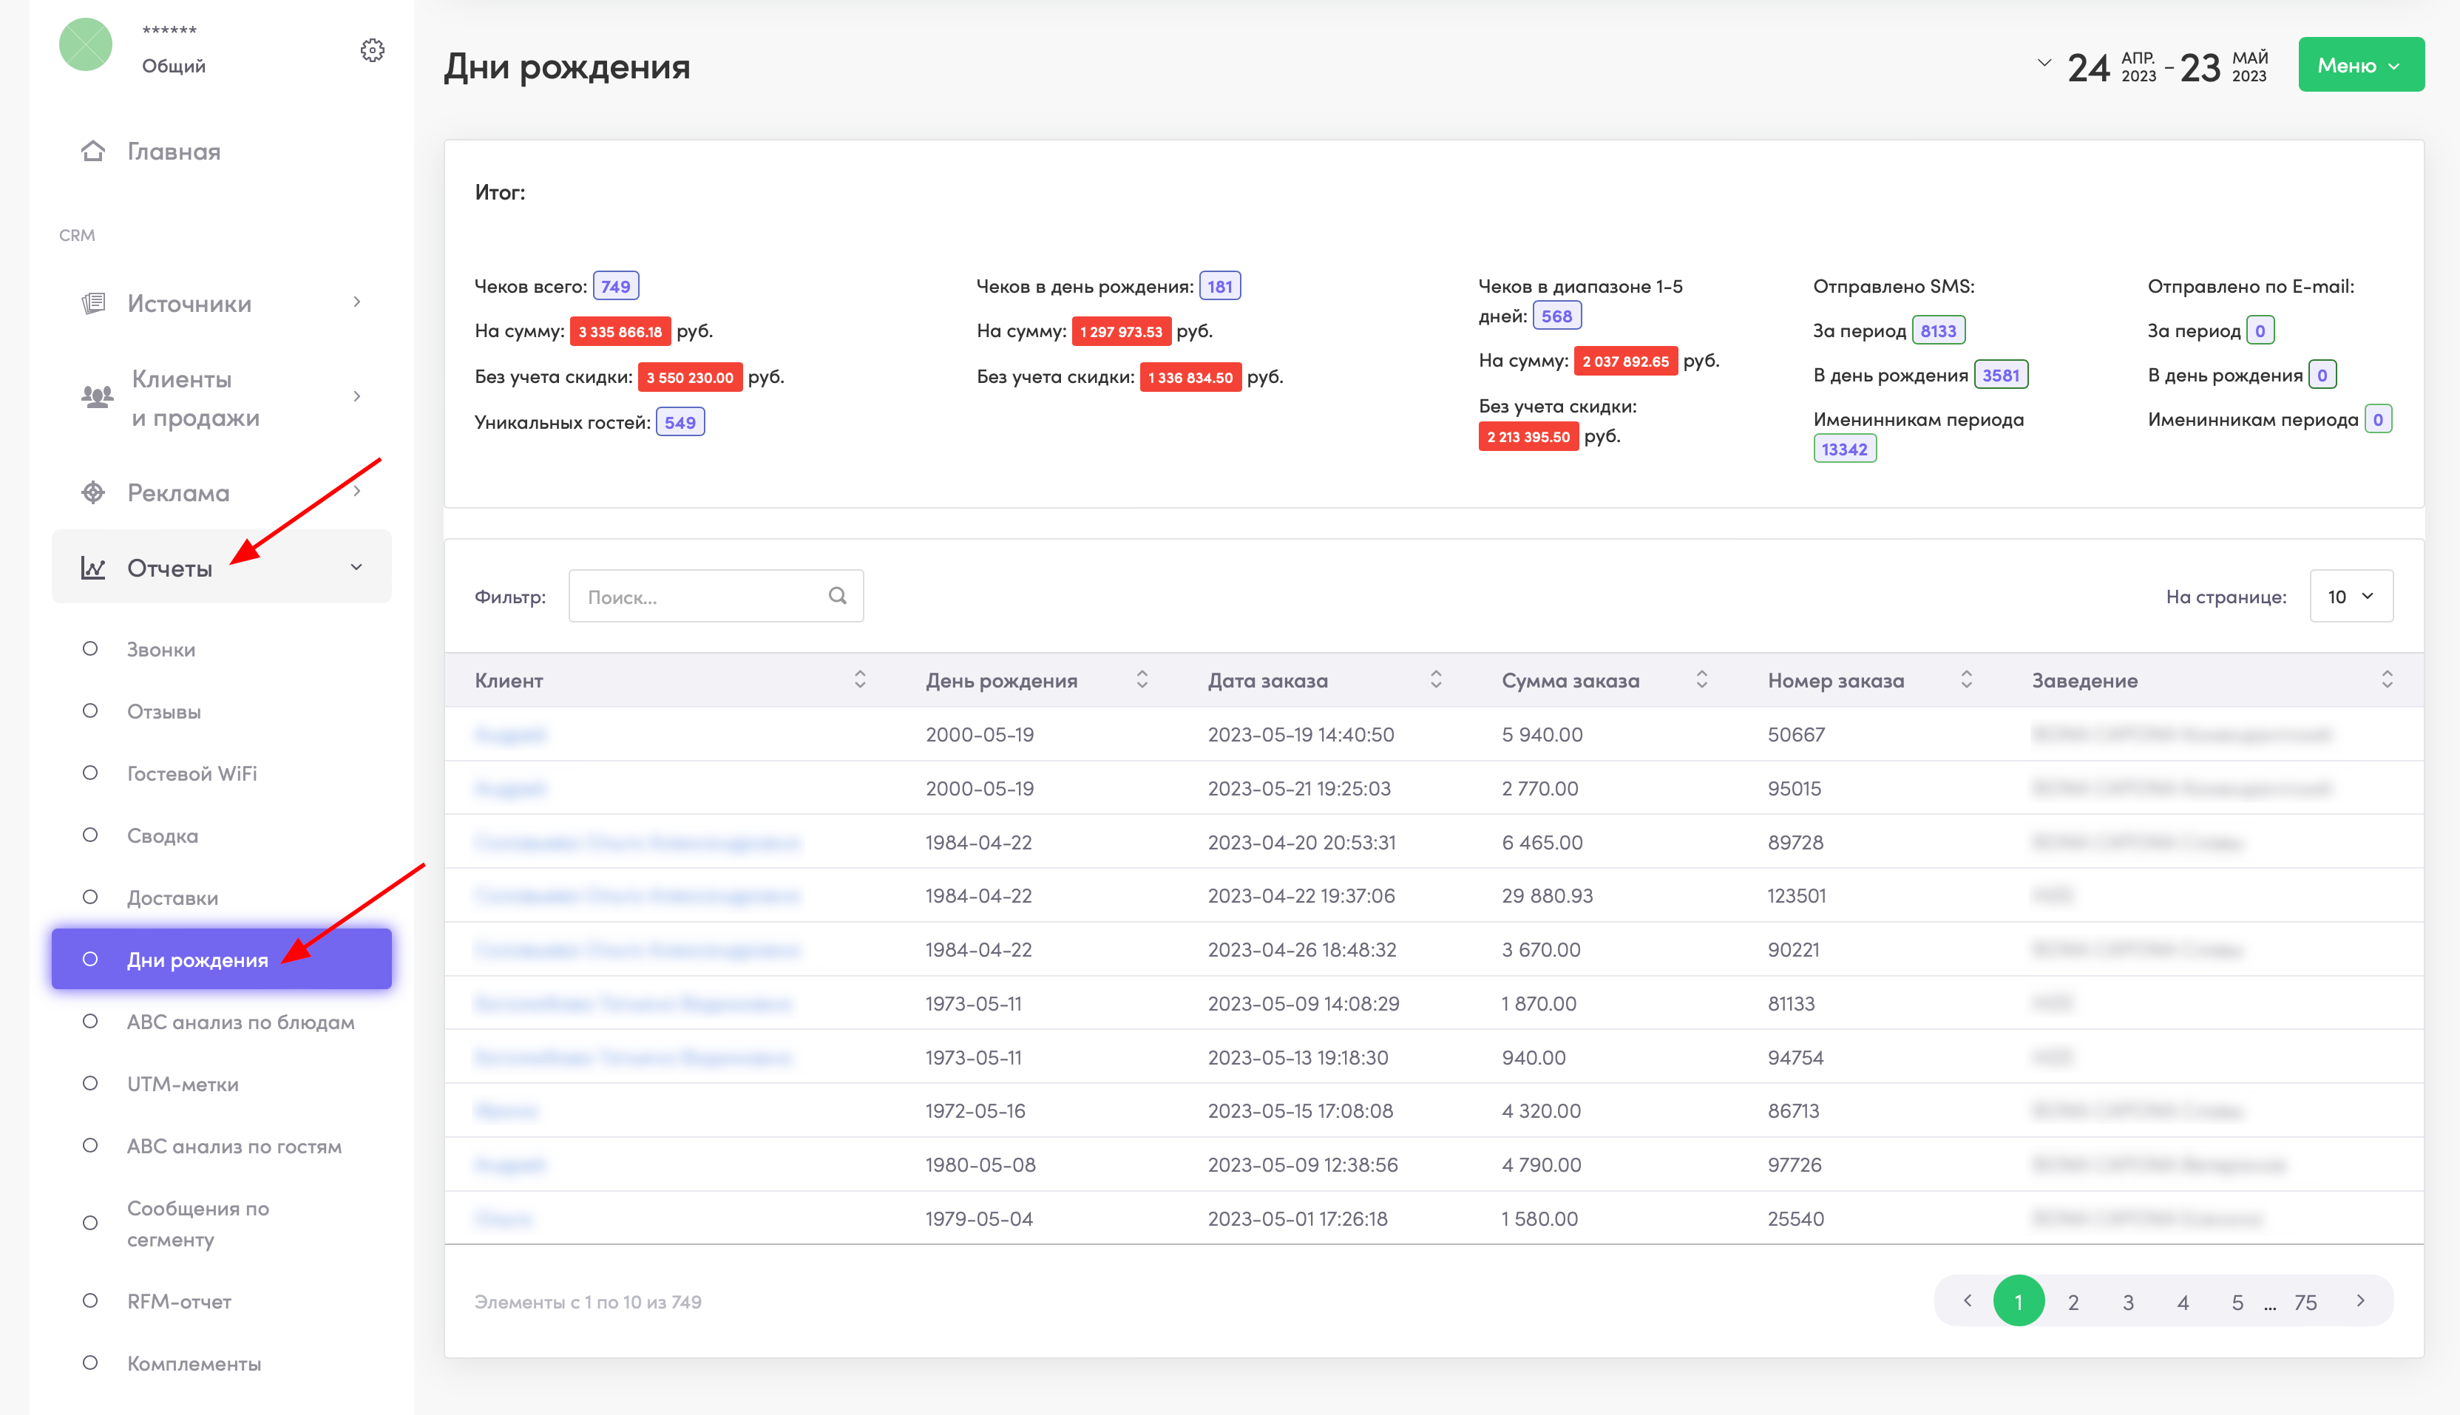Sort by Номер заказа column arrows

[1966, 680]
